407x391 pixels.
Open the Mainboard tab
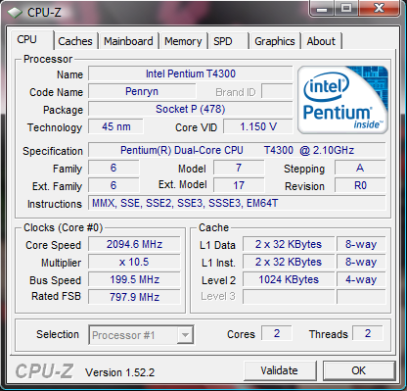[x=128, y=41]
